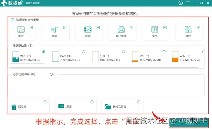The image size is (212, 129).
Task: Refresh the removable drives list
Action: [51, 74]
